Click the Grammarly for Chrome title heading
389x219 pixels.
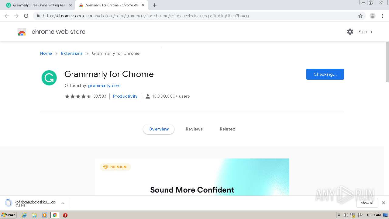(x=109, y=74)
